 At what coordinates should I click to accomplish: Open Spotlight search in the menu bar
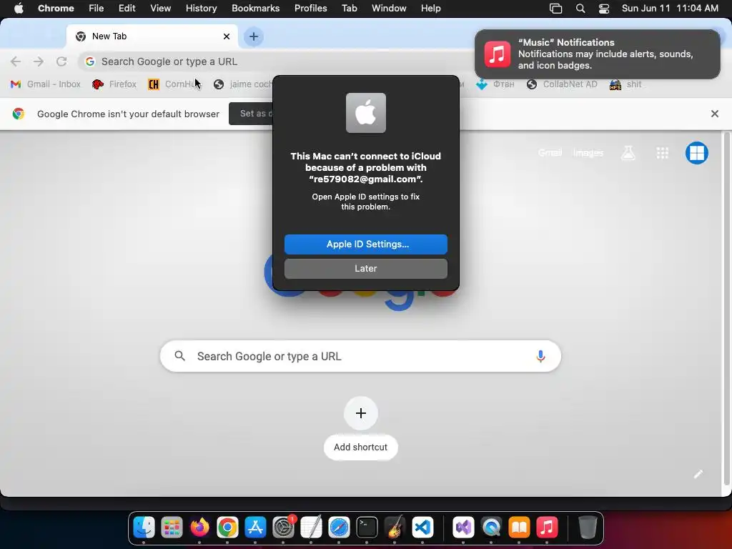tap(580, 9)
